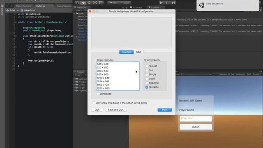Select the Unity Move tool
The image size is (263, 148).
[x=83, y=3]
